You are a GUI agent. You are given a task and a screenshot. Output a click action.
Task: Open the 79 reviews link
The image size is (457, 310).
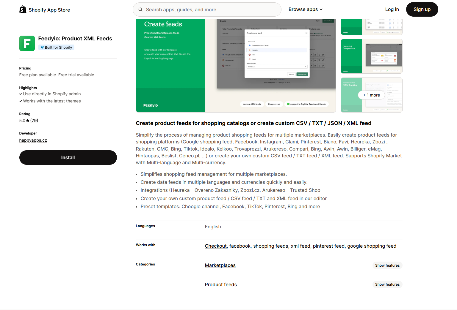(34, 121)
